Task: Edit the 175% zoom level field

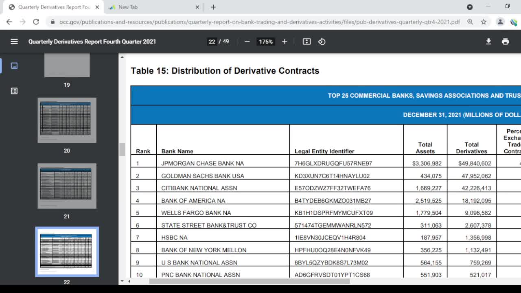Action: 266,42
